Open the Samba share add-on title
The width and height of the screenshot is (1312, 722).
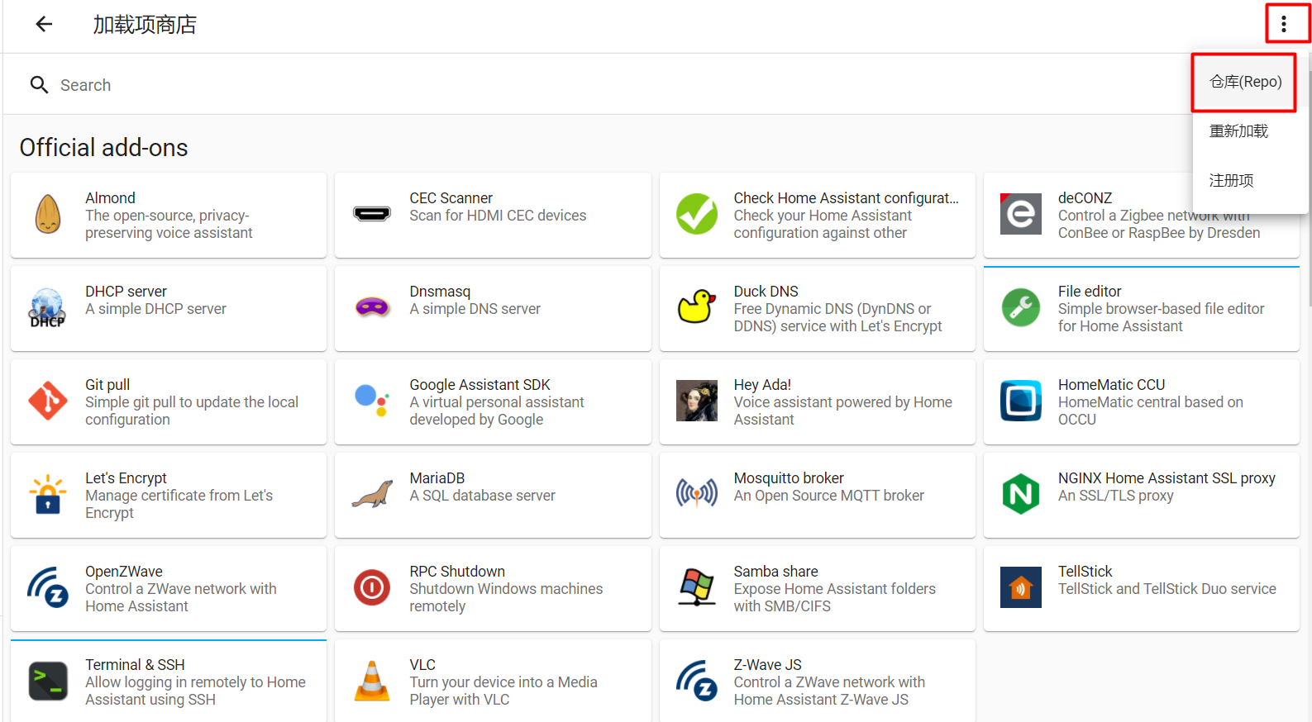click(775, 572)
